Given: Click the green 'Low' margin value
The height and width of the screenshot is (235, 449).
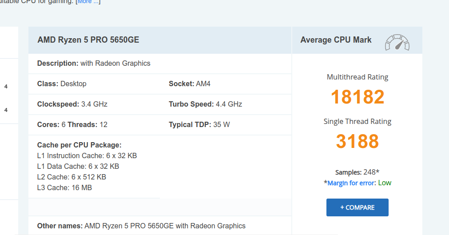Looking at the screenshot, I should tap(385, 183).
